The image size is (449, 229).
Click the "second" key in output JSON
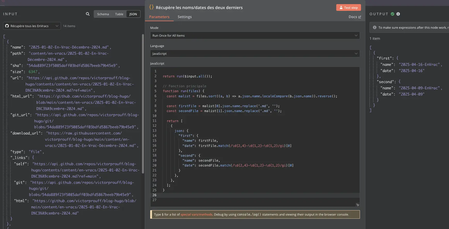point(385,82)
